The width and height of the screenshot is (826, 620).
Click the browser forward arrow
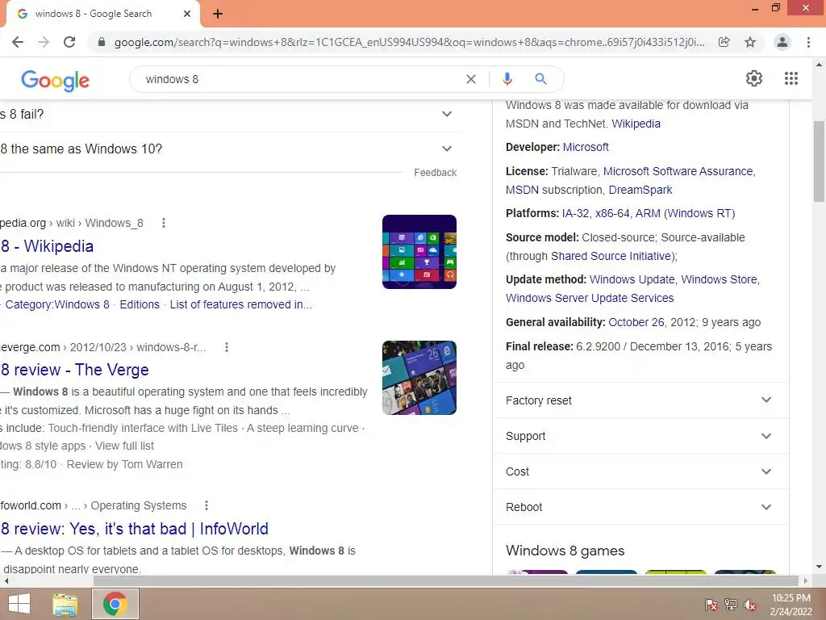coord(44,42)
